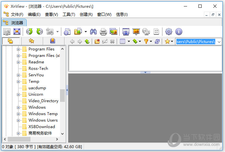Rotate right with the clockwise arrow icon
The image size is (225, 152).
click(x=40, y=31)
